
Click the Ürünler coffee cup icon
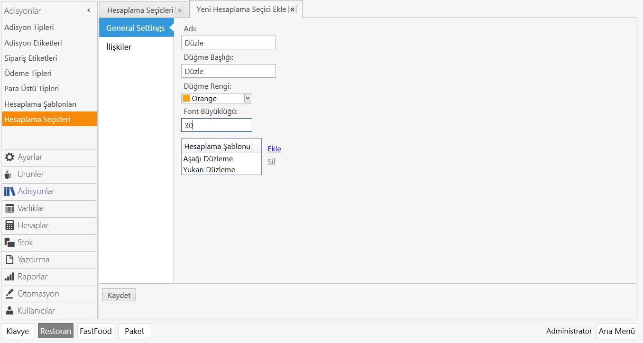8,174
